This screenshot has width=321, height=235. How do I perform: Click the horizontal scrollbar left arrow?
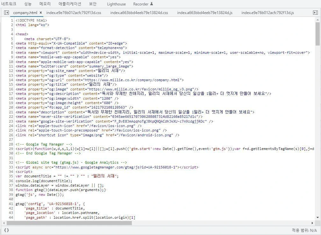coord(4,223)
